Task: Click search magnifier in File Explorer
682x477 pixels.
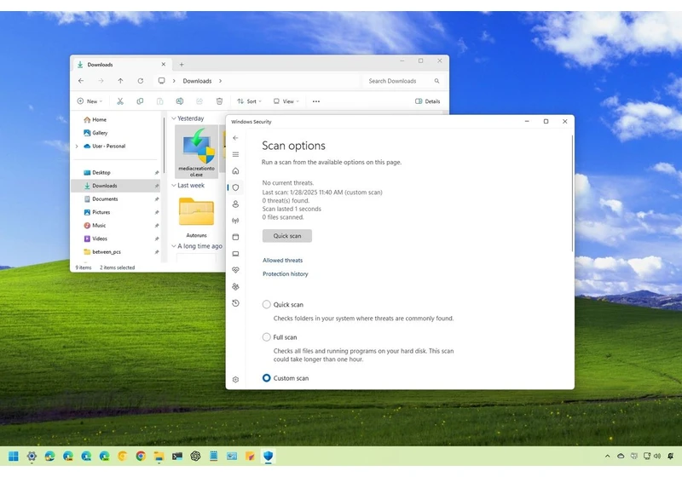Action: coord(436,81)
